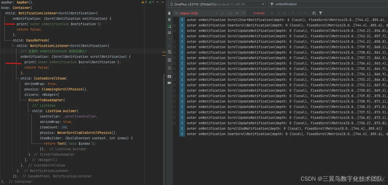The image size is (388, 185).
Task: Go to next search occurrence arrow
Action: [x=279, y=13]
